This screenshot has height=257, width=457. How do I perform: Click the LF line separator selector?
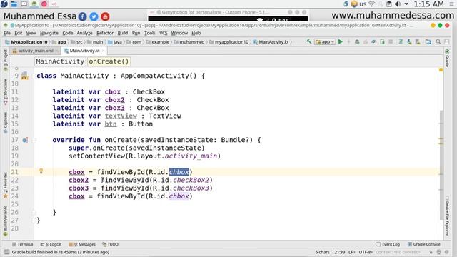click(x=351, y=252)
